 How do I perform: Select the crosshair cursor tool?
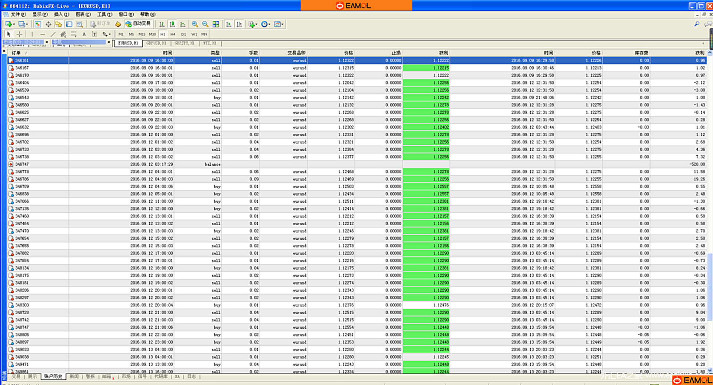tap(19, 34)
